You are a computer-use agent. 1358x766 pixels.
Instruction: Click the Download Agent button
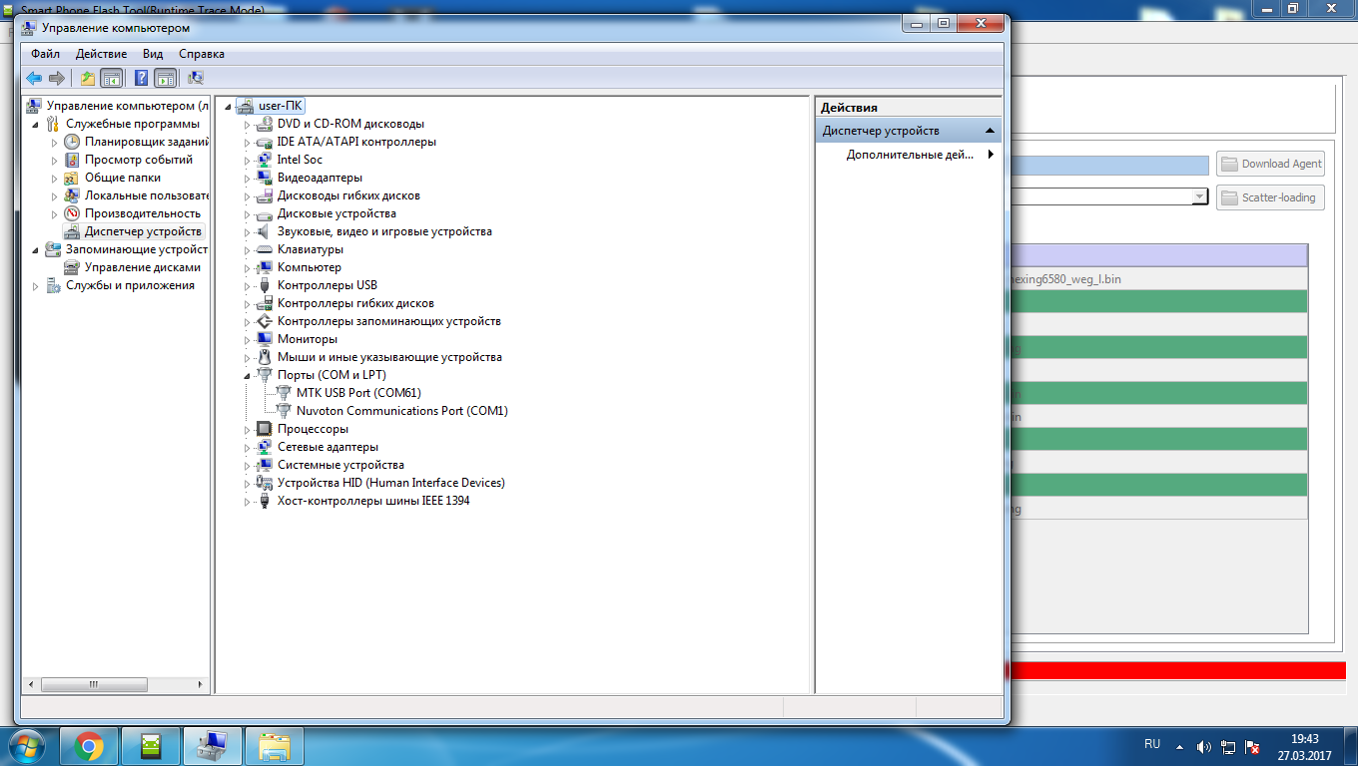pos(1270,164)
